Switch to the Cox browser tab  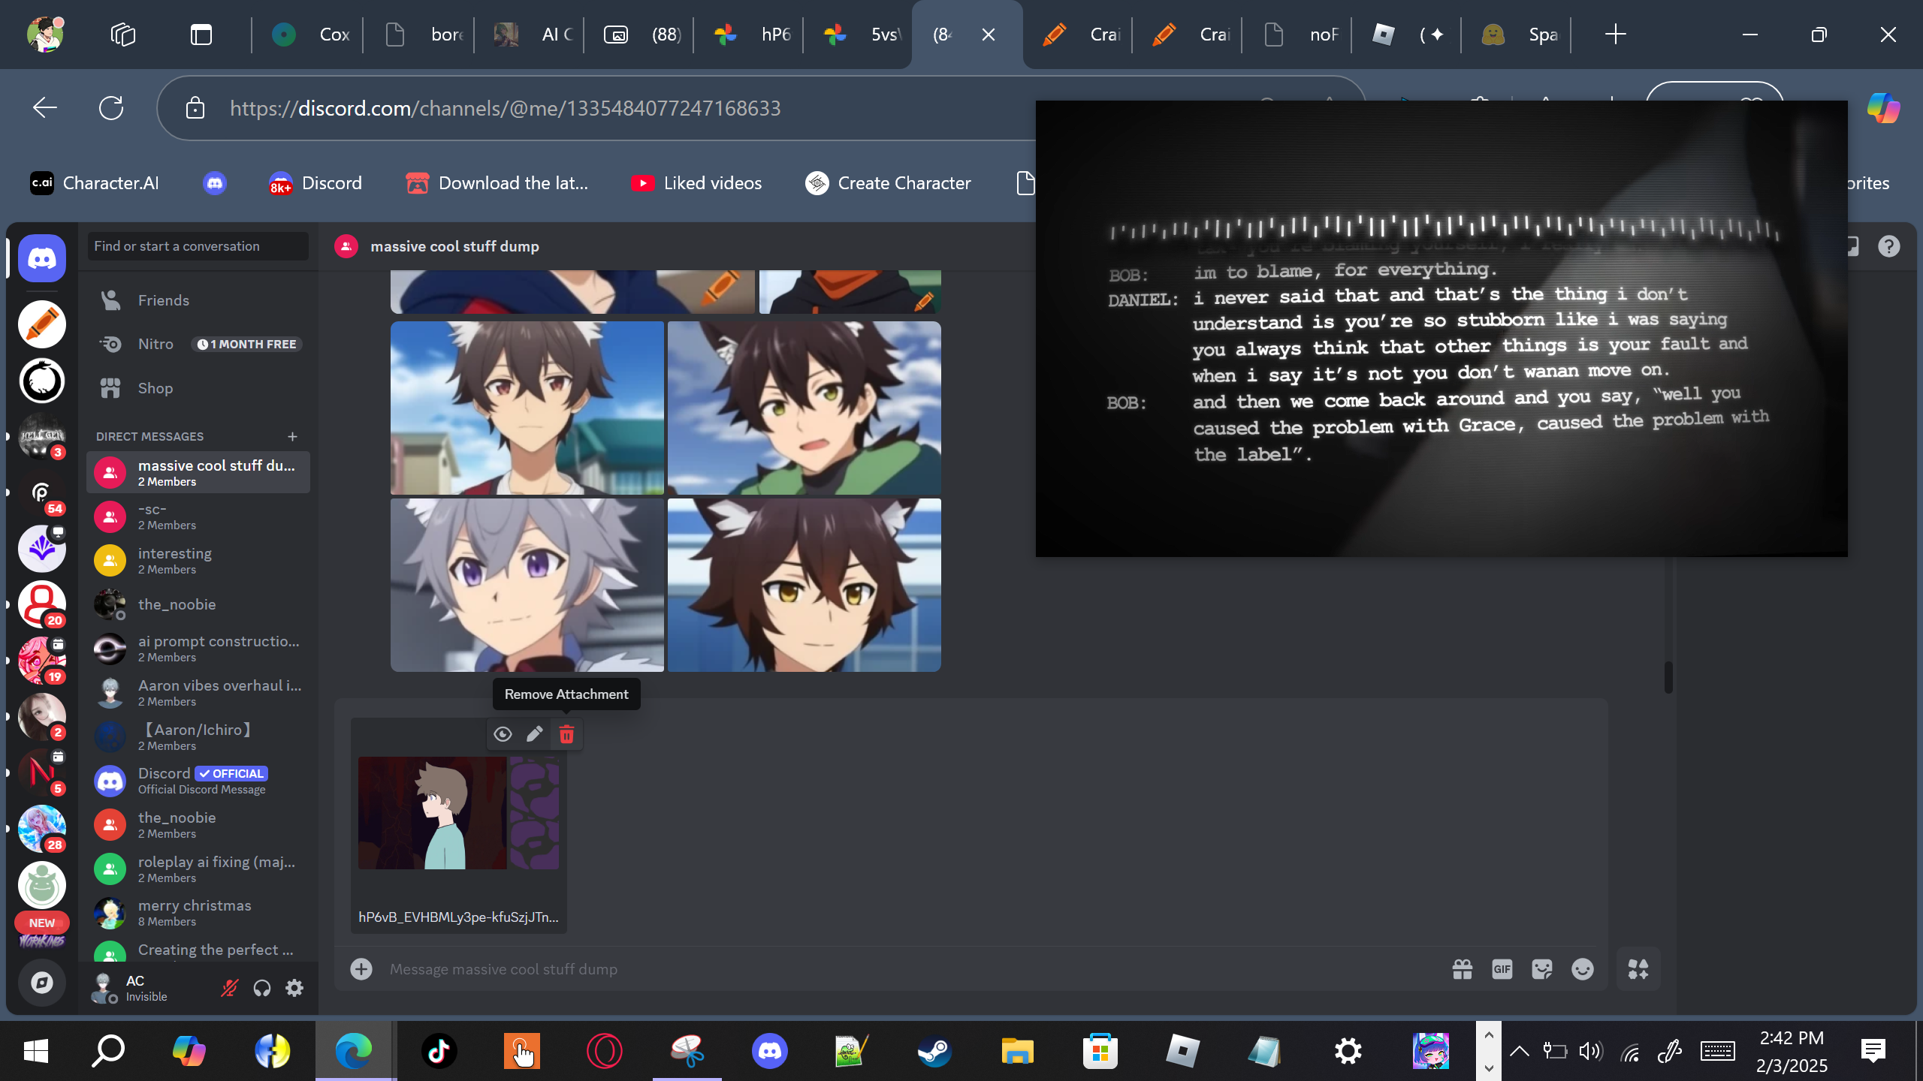coord(308,35)
